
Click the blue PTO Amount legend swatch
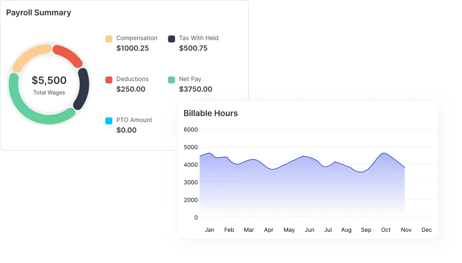(109, 121)
